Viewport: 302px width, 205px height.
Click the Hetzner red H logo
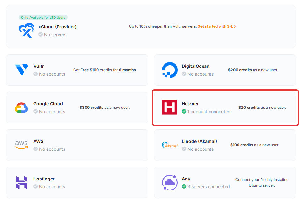170,107
